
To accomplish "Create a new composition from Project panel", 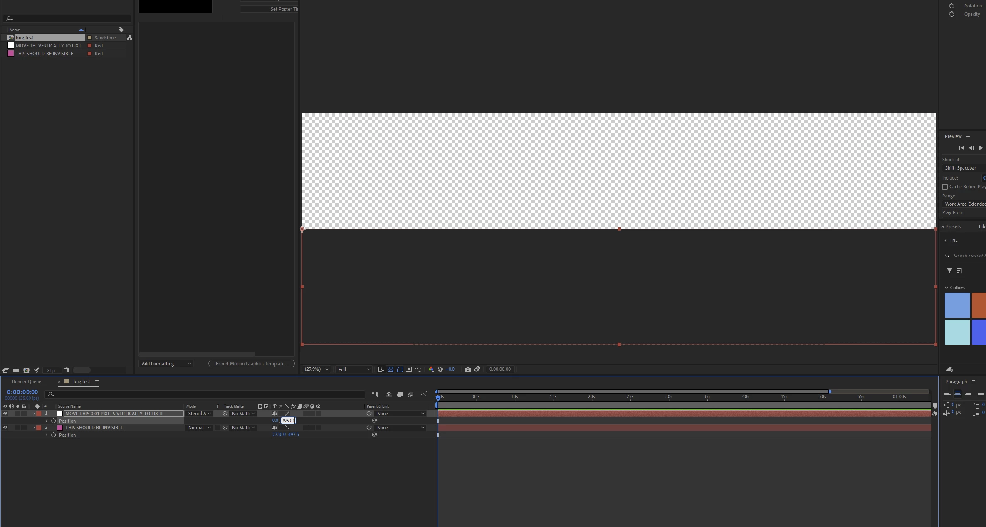I will [x=26, y=370].
